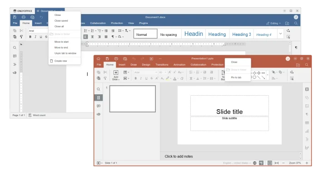Viewport: 318px width, 175px height.
Task: Choose Create new in tab context menu
Action: [60, 61]
